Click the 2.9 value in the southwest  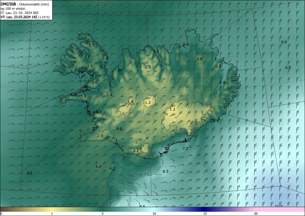point(100,136)
